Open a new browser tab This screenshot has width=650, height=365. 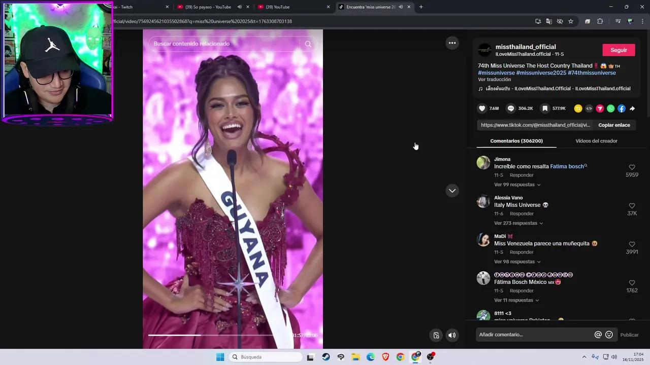pos(421,7)
